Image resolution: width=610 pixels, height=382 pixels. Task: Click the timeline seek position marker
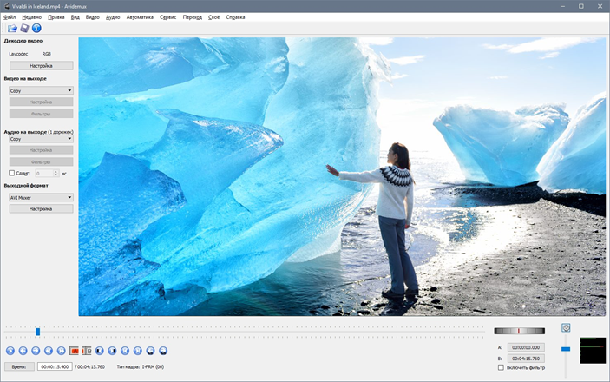click(37, 331)
